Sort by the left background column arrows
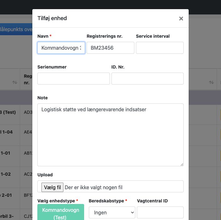The width and height of the screenshot is (221, 220). [x=15, y=82]
